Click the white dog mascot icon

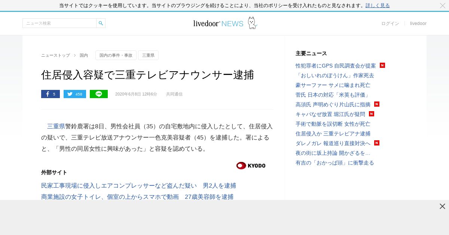252,23
